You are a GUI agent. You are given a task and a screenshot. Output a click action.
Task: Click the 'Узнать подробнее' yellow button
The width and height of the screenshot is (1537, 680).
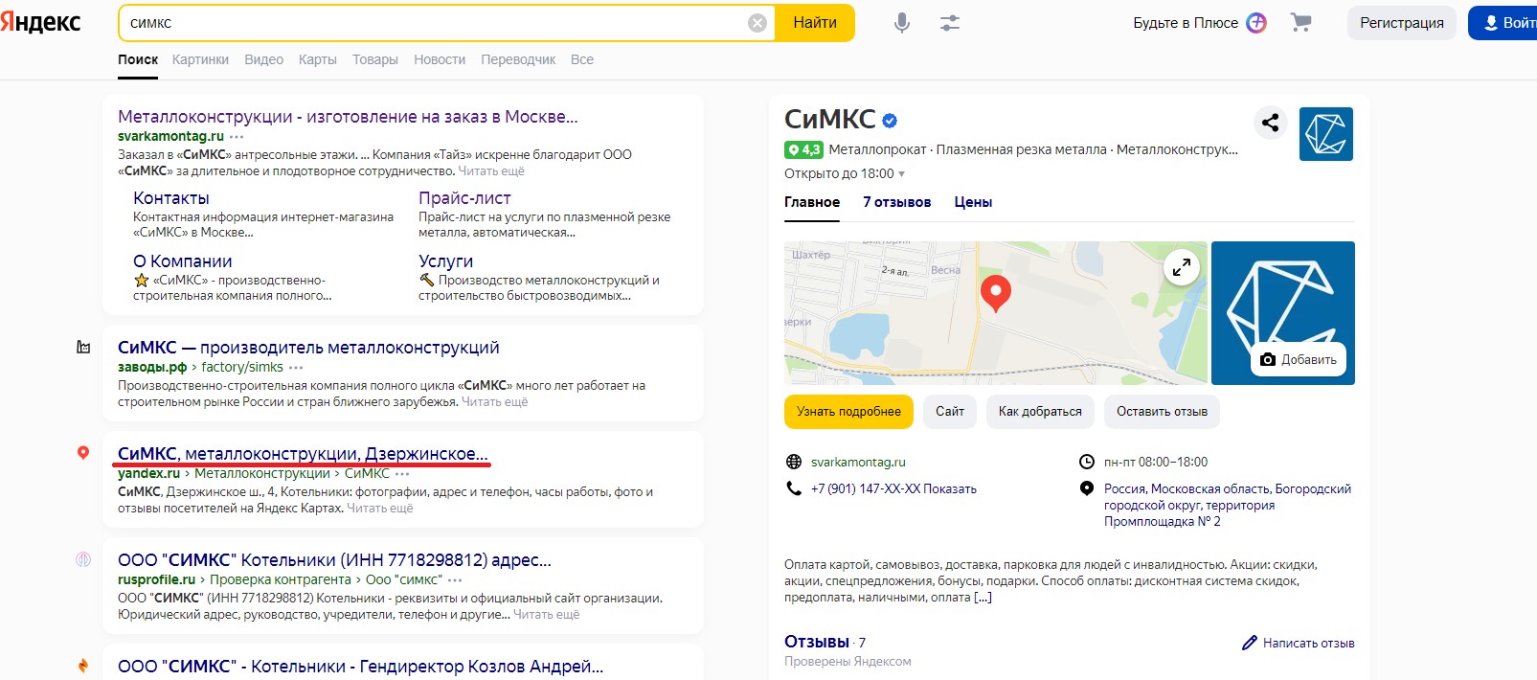point(848,412)
